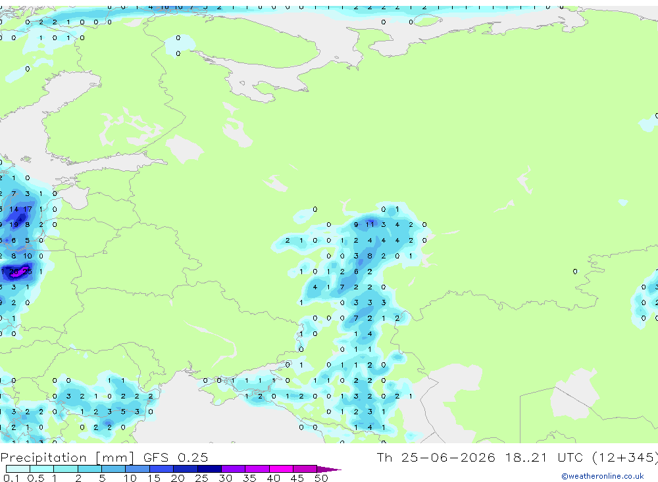Click the 2–5 mm legend color box
Viewport: 658px width, 482px height.
(x=89, y=469)
